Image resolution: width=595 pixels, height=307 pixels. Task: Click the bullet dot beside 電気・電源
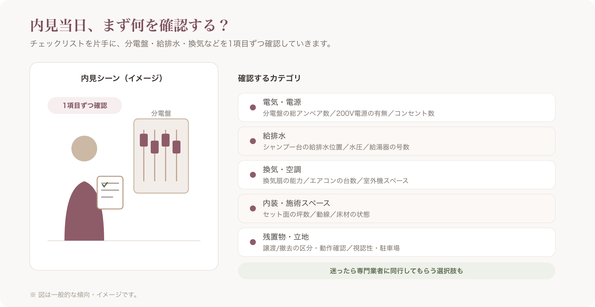point(253,107)
